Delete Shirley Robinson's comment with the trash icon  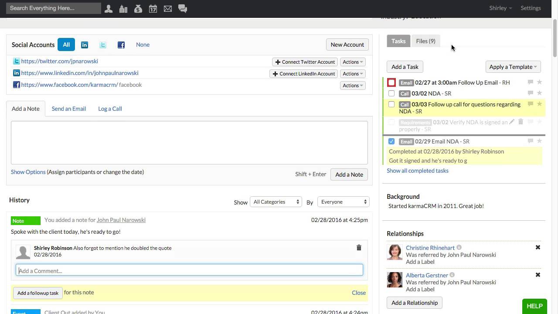[x=359, y=248]
